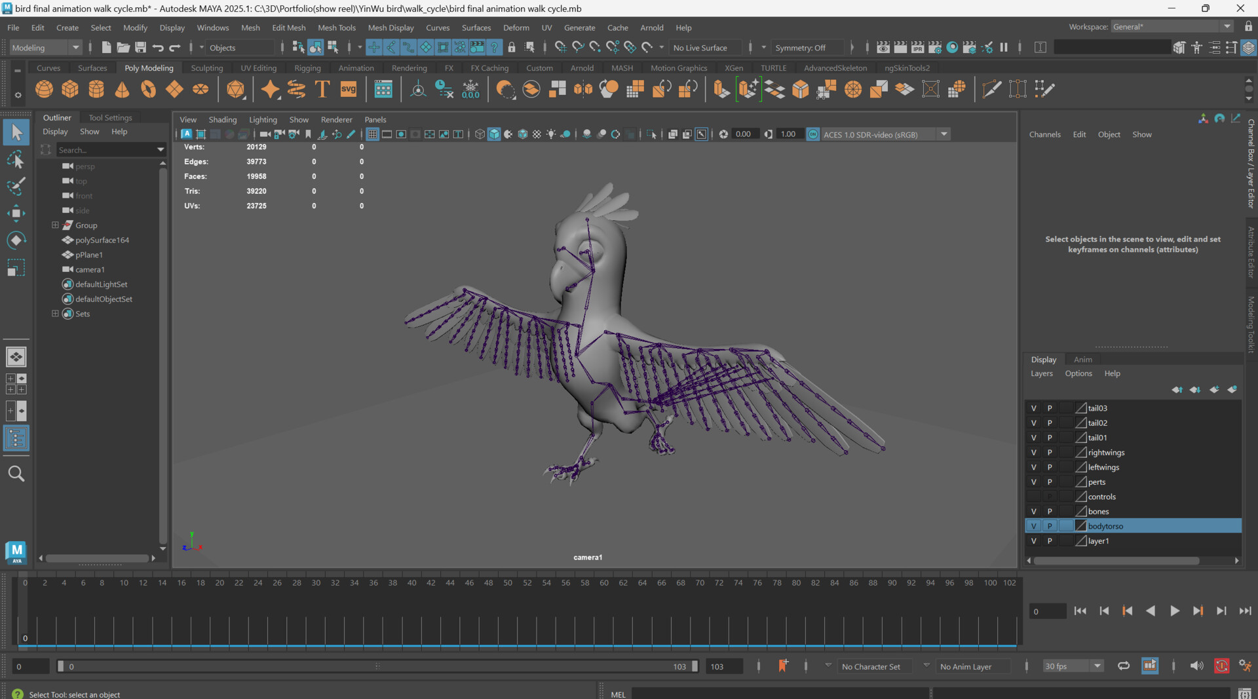
Task: Enable snap to grid magnet icon
Action: pos(373,47)
